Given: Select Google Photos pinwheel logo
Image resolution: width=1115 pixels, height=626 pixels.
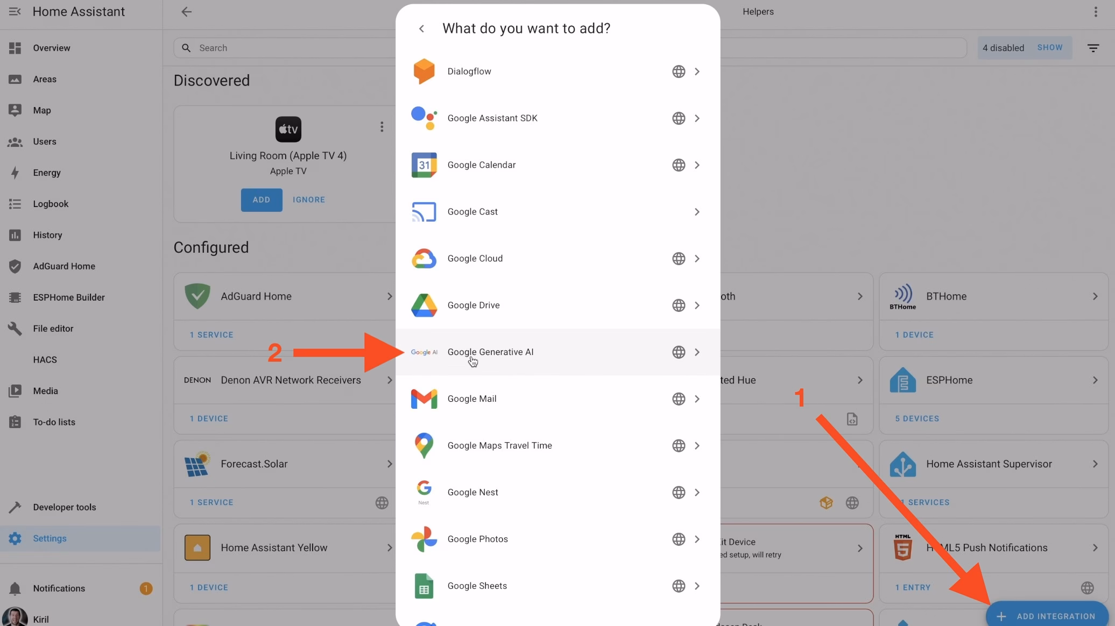Looking at the screenshot, I should (x=424, y=539).
